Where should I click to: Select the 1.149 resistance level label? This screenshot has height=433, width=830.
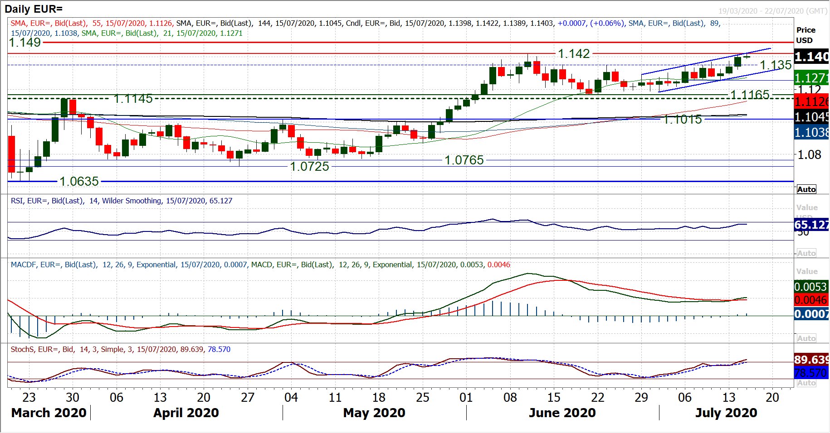[25, 43]
